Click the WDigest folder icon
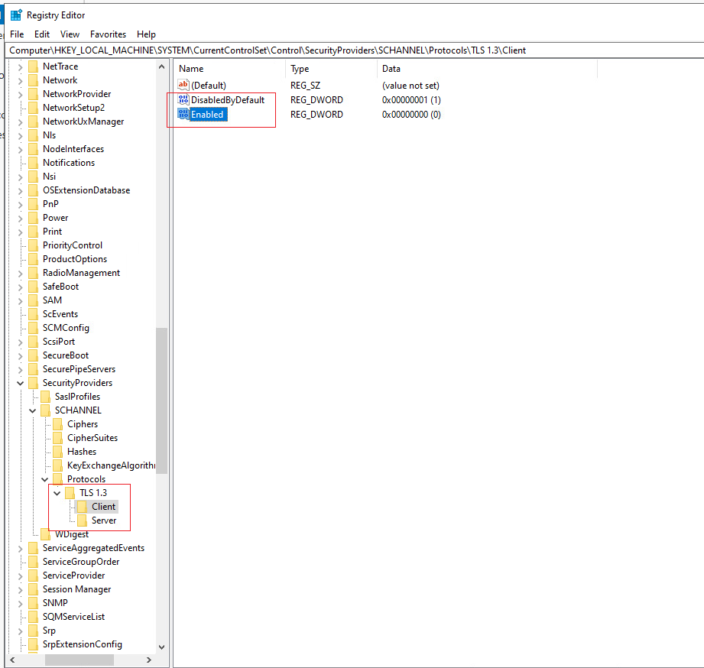This screenshot has height=668, width=704. click(x=45, y=534)
